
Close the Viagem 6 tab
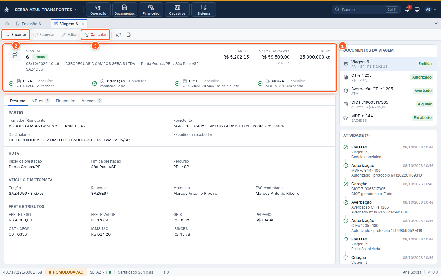pos(83,24)
